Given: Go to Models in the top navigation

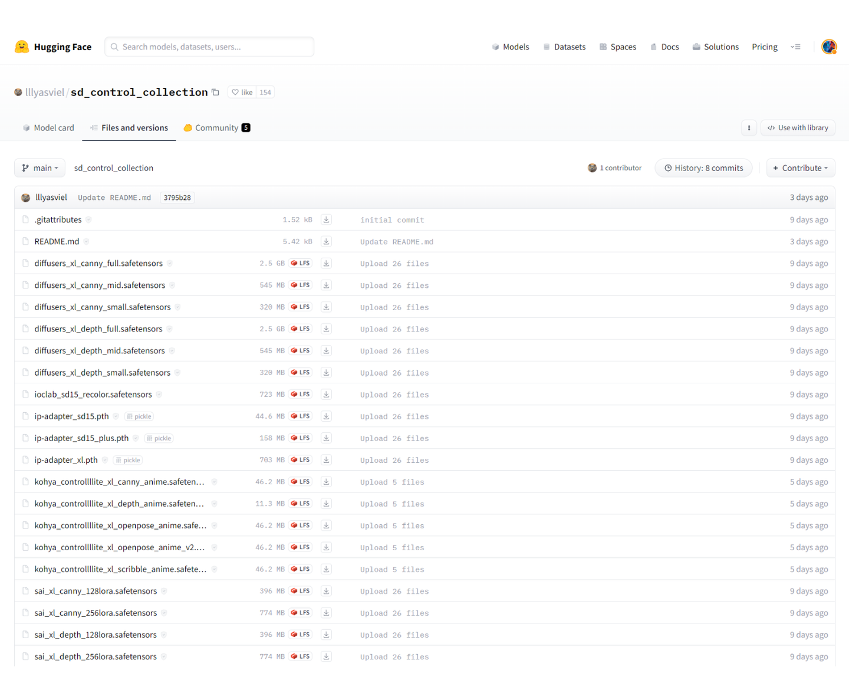Looking at the screenshot, I should point(511,47).
